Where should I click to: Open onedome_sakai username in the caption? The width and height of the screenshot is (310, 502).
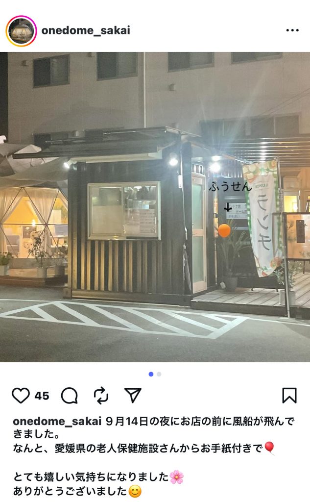pyautogui.click(x=57, y=421)
